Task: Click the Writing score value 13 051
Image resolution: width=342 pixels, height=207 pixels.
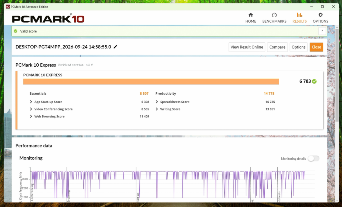Action: (270, 109)
